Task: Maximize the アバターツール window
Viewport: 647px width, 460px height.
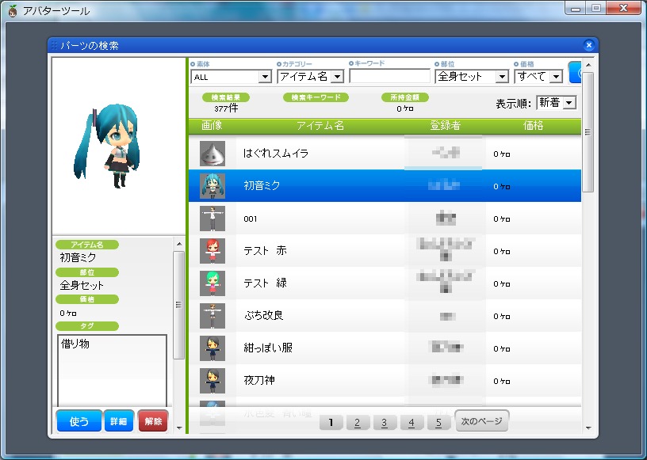Action: (x=596, y=8)
